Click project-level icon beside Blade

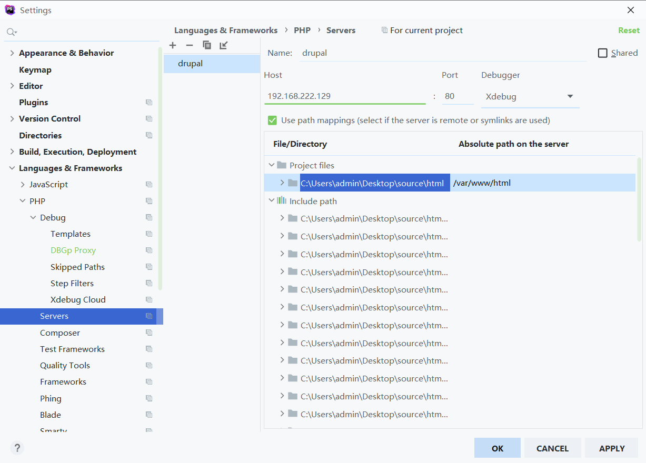pos(149,415)
